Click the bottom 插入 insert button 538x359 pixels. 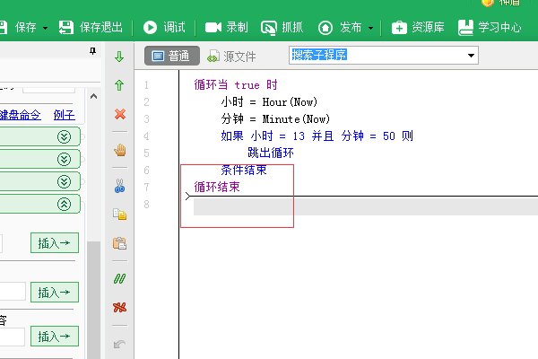pos(55,336)
